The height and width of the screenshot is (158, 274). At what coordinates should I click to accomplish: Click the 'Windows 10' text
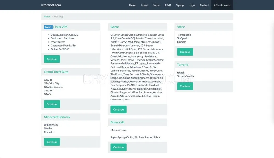(51, 125)
